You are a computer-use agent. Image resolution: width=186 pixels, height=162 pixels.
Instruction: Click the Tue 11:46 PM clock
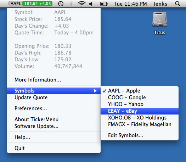[130, 4]
